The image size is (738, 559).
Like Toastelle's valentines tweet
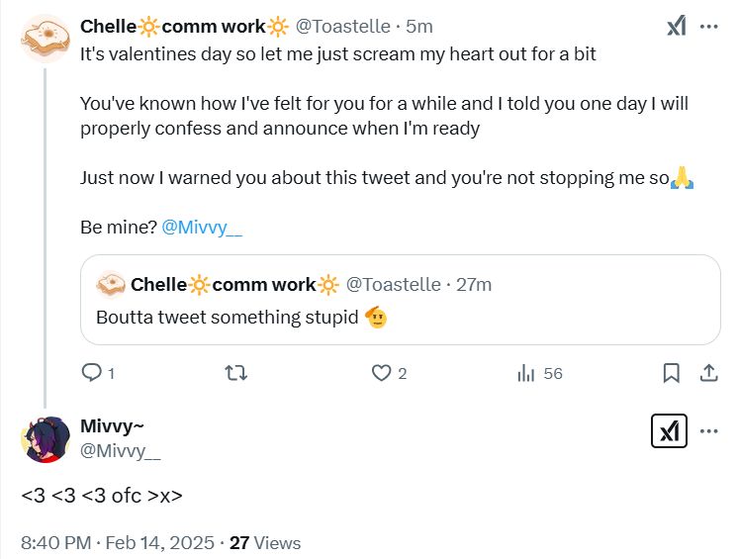(x=381, y=373)
